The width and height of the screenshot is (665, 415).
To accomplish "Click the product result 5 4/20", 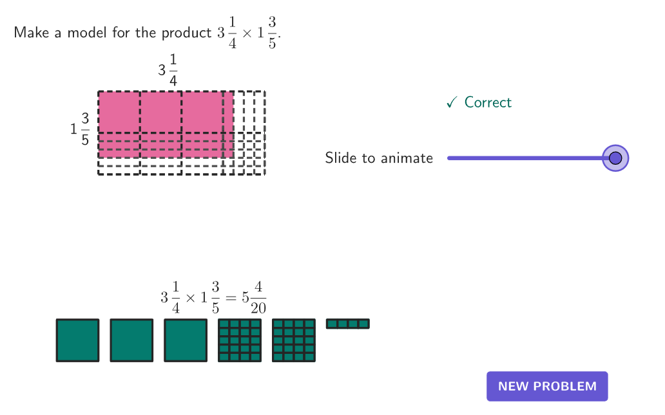I will pyautogui.click(x=254, y=298).
